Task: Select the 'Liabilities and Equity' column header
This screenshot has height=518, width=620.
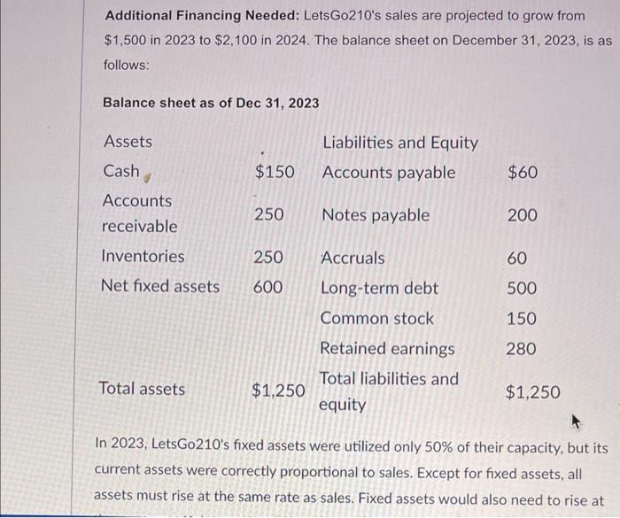Action: pos(399,143)
